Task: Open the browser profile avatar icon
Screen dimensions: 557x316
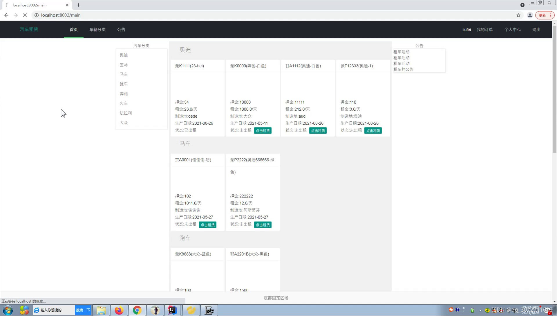Action: click(530, 15)
